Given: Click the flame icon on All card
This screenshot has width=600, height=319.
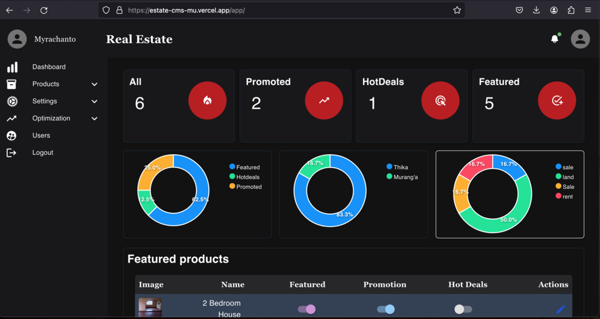Looking at the screenshot, I should 207,101.
